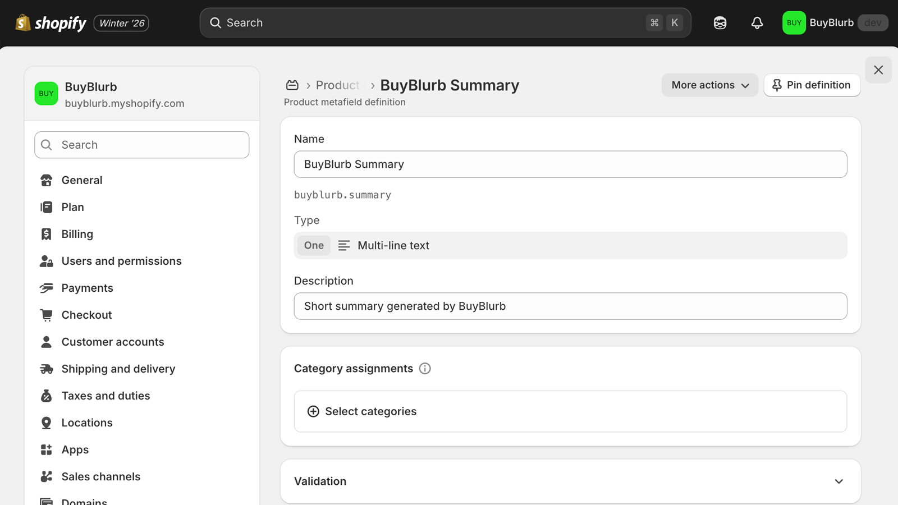Image resolution: width=898 pixels, height=505 pixels.
Task: Open Users and permissions settings
Action: pos(121,261)
